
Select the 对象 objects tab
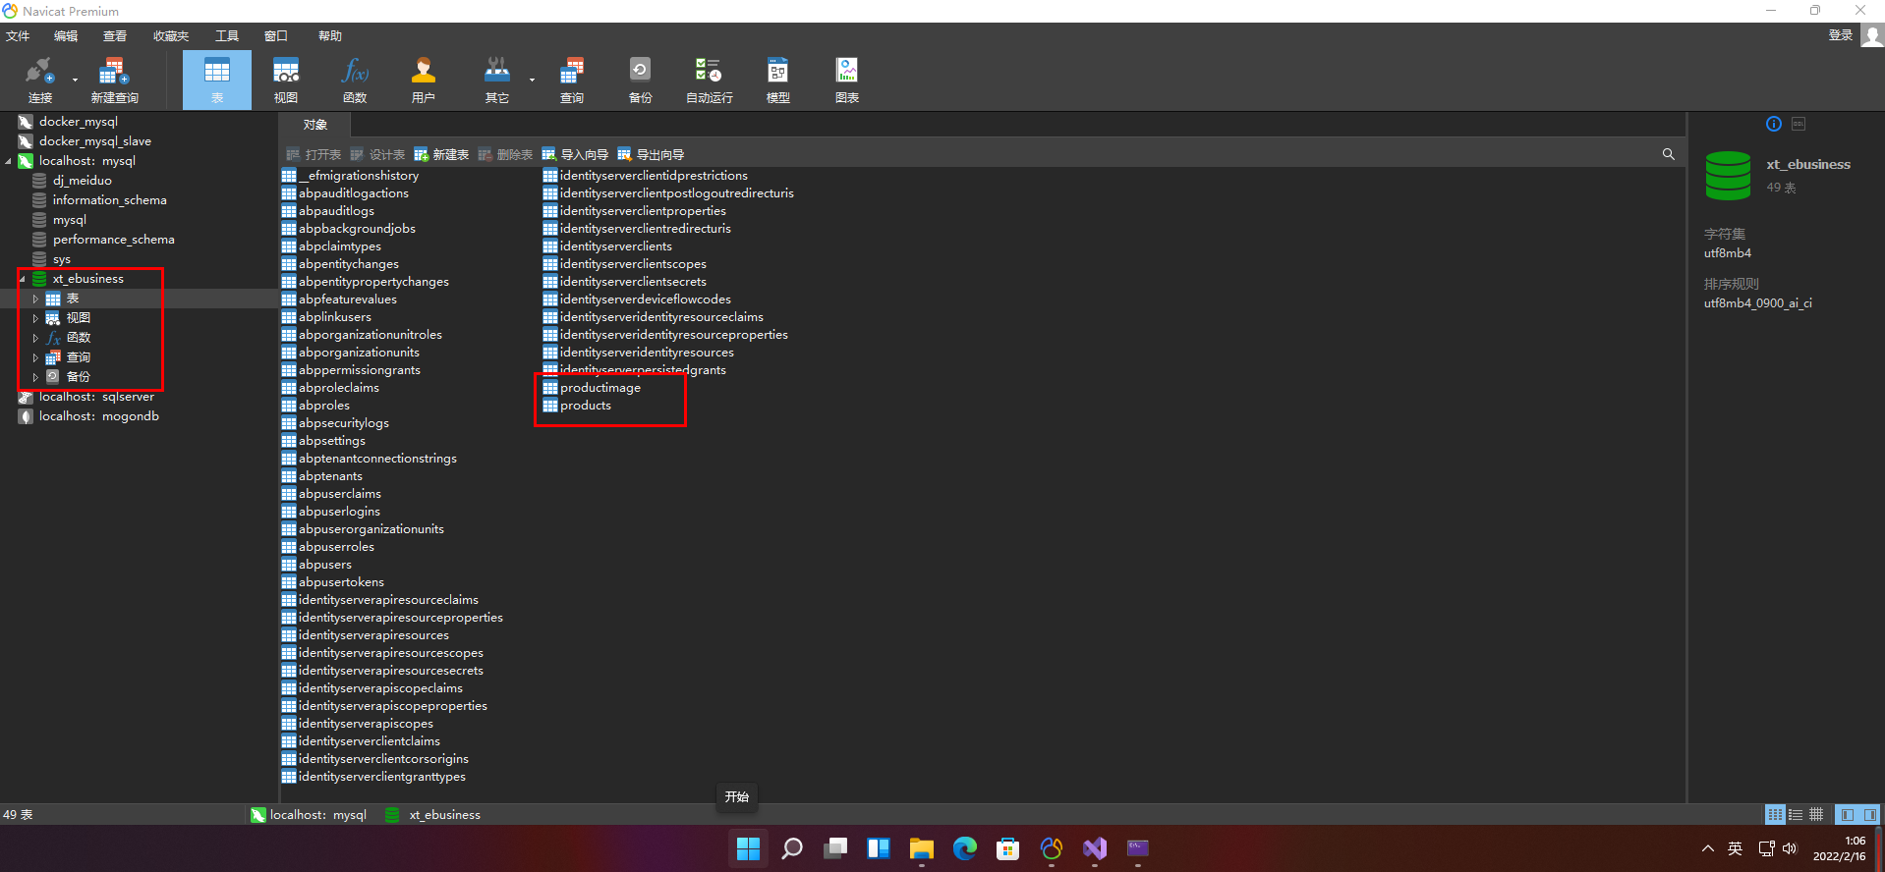coord(314,125)
